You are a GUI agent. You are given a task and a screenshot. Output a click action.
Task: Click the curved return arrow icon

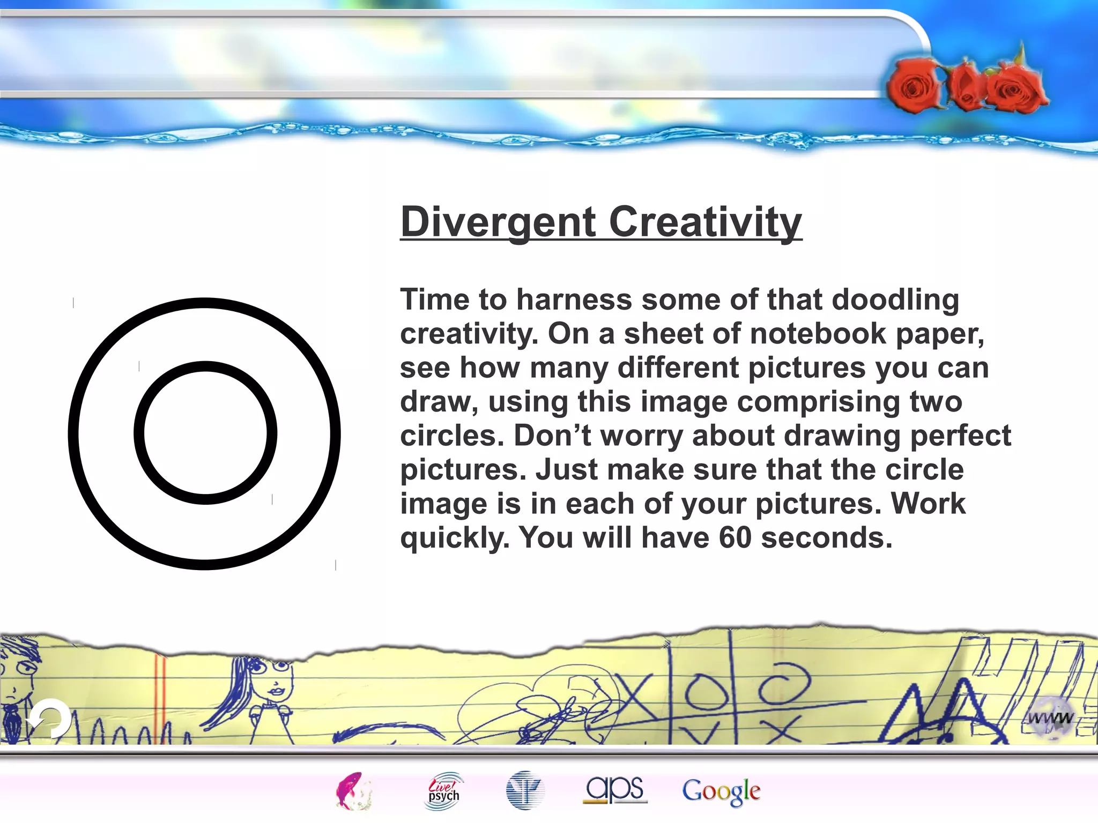(x=49, y=719)
